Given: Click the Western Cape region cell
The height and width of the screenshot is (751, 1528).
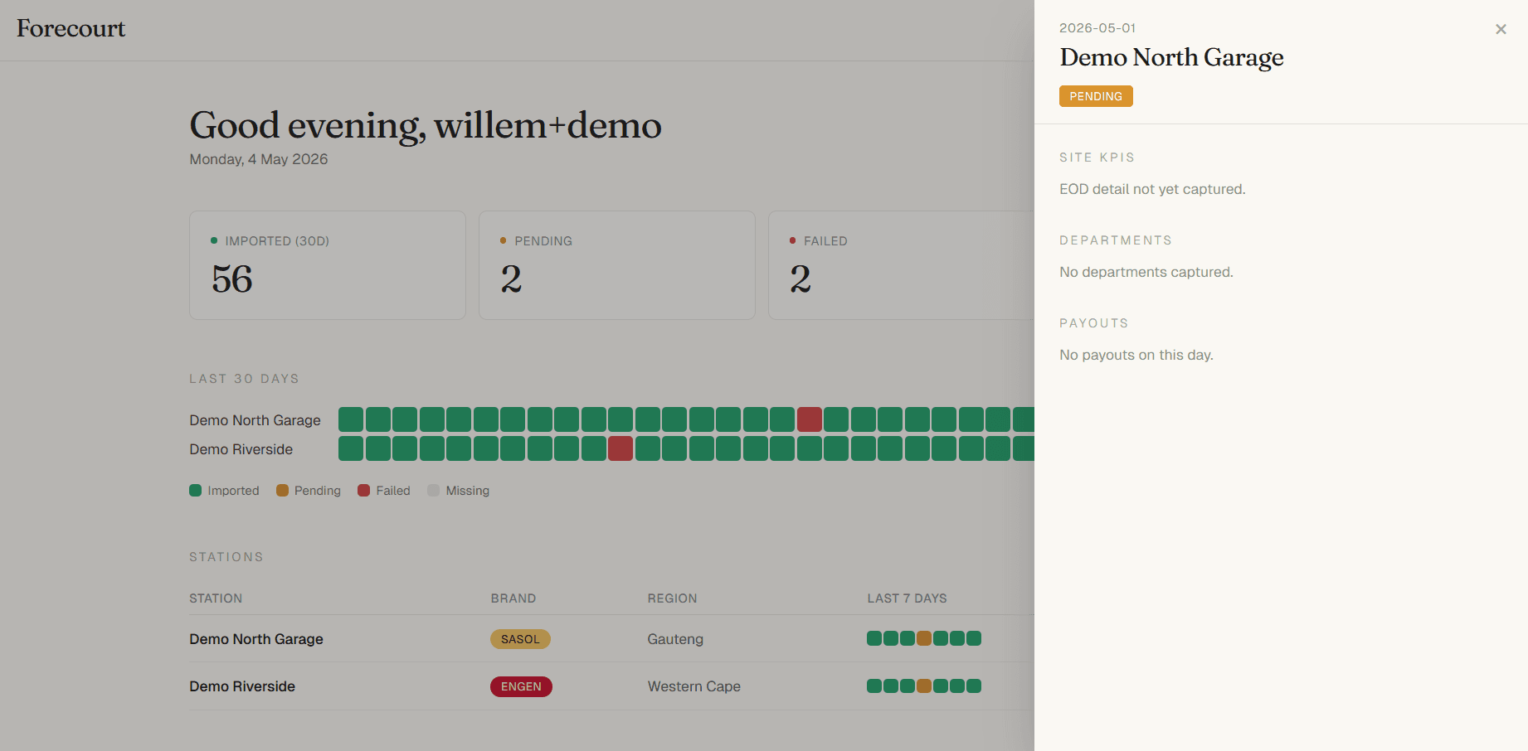Looking at the screenshot, I should click(694, 686).
